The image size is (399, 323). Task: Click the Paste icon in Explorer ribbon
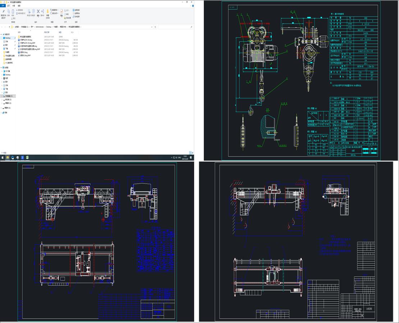pyautogui.click(x=13, y=12)
